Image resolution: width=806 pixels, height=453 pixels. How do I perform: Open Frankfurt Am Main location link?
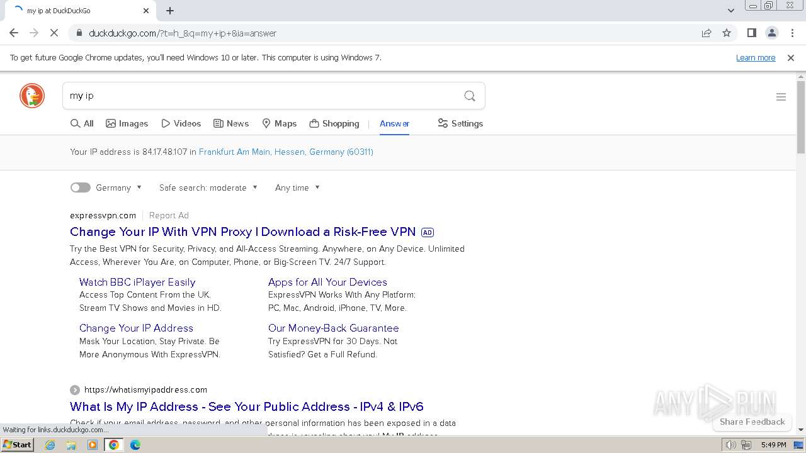click(286, 152)
